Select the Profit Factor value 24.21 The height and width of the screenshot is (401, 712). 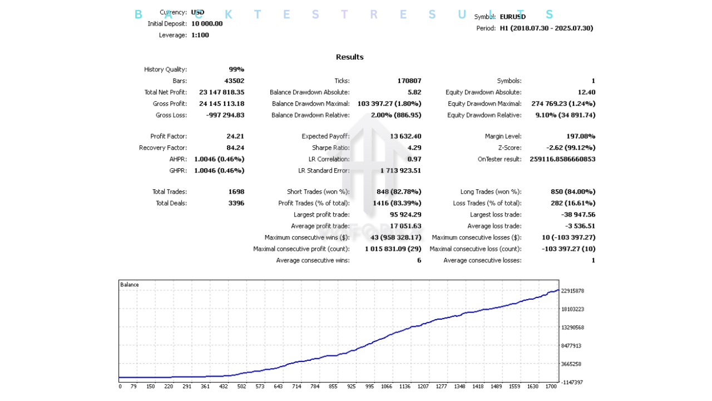(x=235, y=136)
